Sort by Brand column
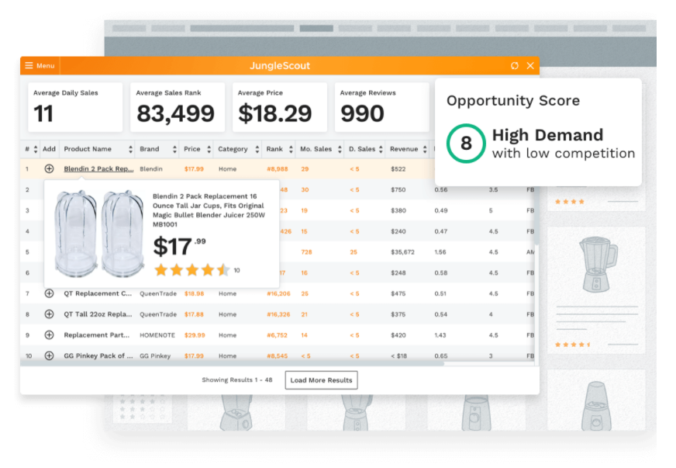The image size is (676, 468). tap(174, 149)
